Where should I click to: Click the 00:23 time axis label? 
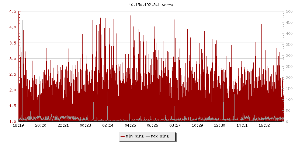click(86, 126)
